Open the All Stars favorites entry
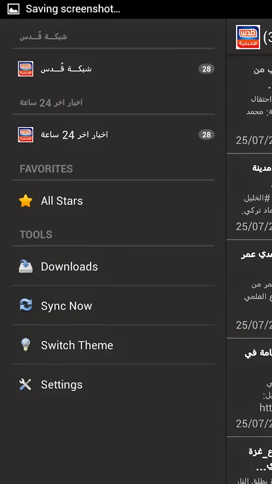272x484 pixels. 113,201
